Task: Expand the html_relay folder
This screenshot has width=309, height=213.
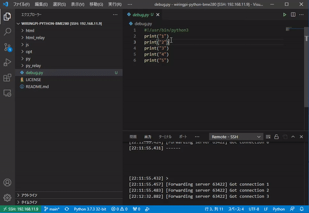Action: (68, 37)
